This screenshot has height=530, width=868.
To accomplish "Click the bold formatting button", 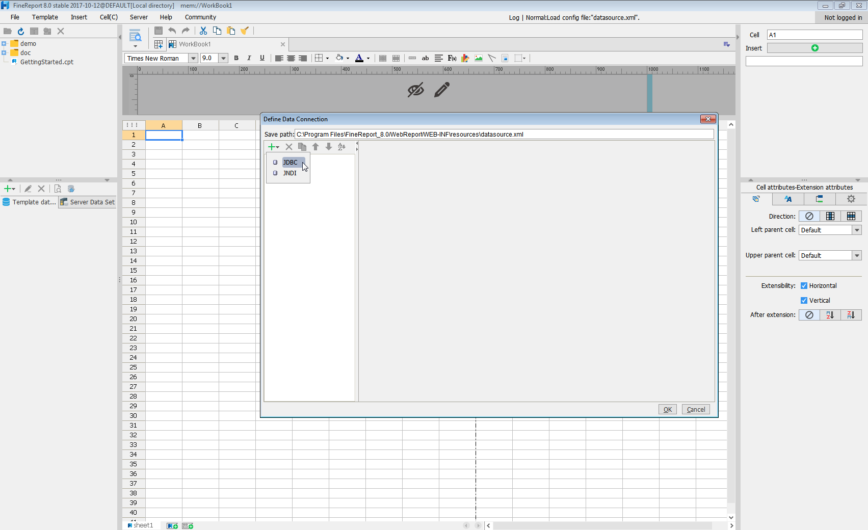I will click(236, 58).
